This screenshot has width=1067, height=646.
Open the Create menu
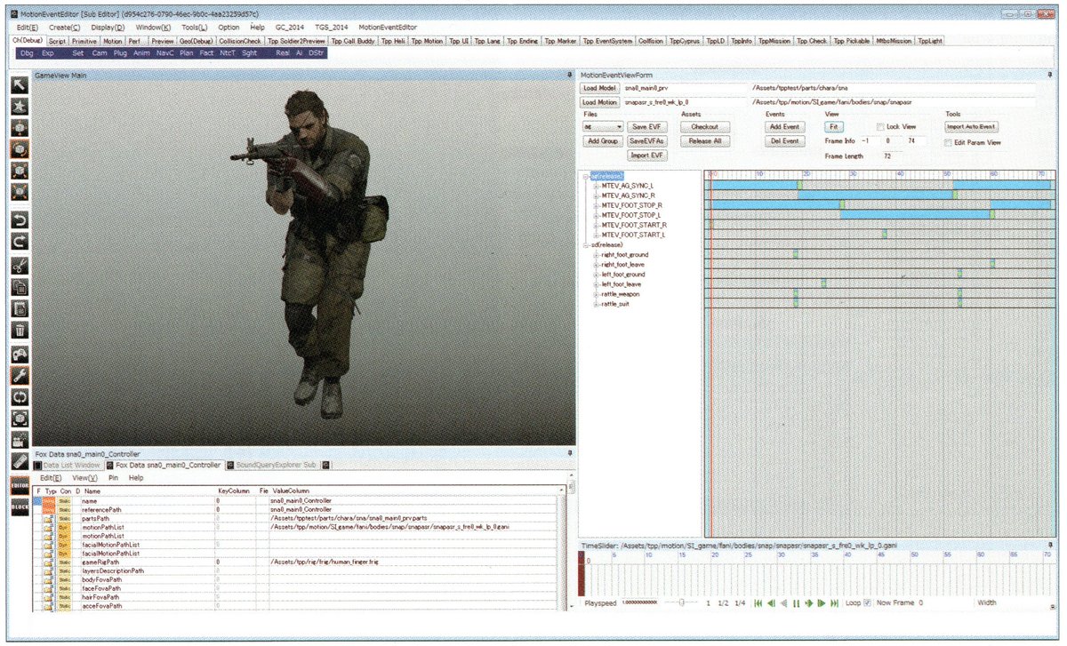[66, 28]
